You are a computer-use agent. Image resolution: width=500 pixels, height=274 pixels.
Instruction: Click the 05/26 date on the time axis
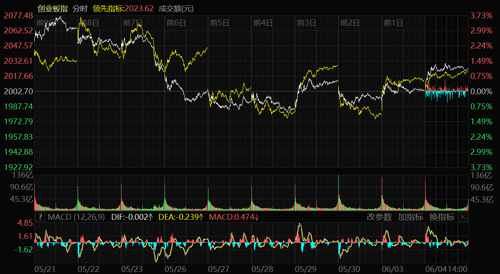pyautogui.click(x=175, y=269)
